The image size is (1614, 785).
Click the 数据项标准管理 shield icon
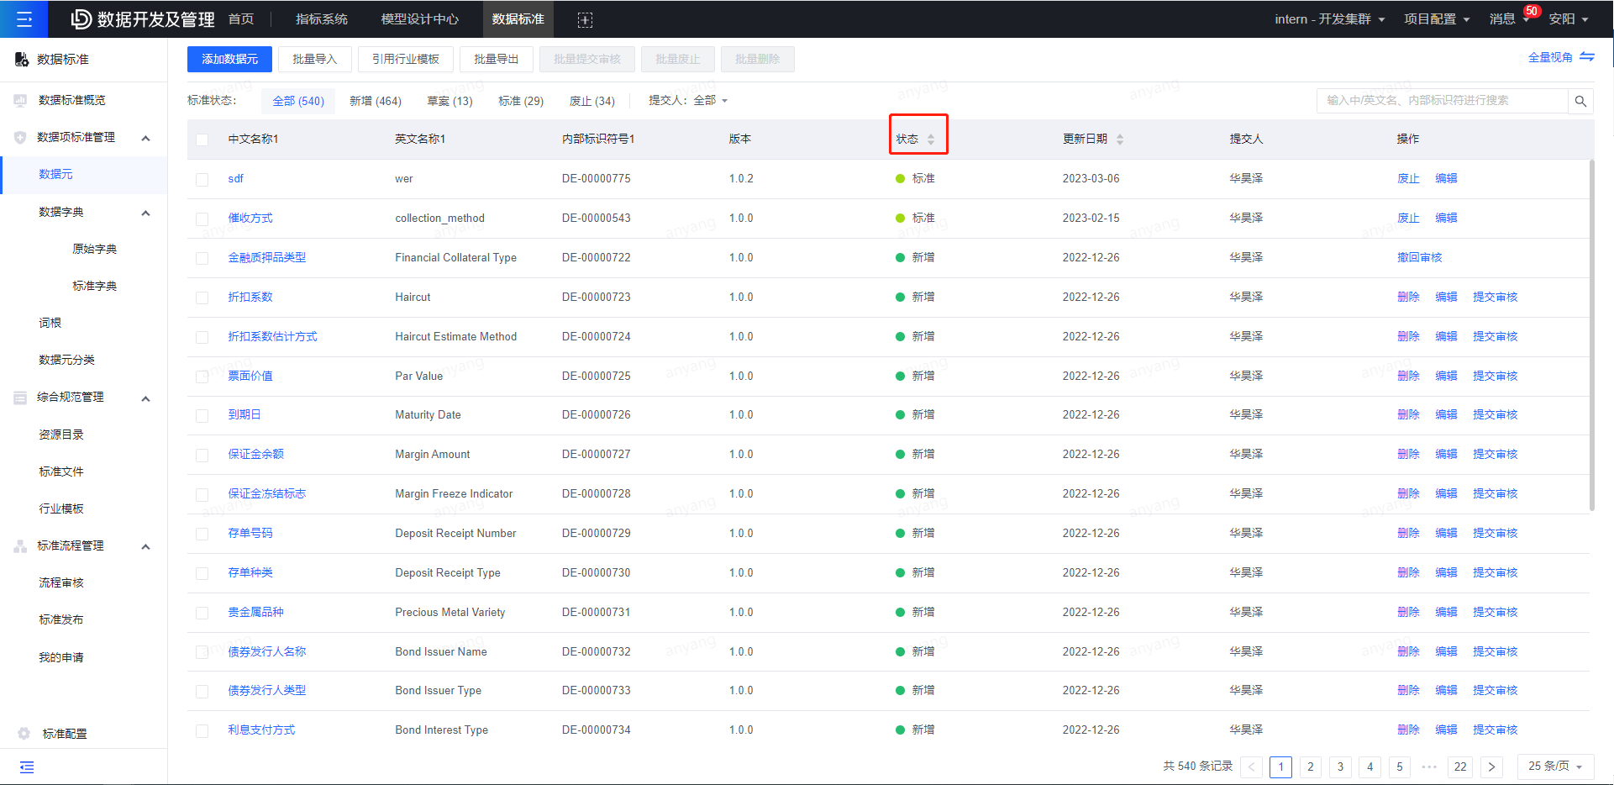(x=20, y=138)
